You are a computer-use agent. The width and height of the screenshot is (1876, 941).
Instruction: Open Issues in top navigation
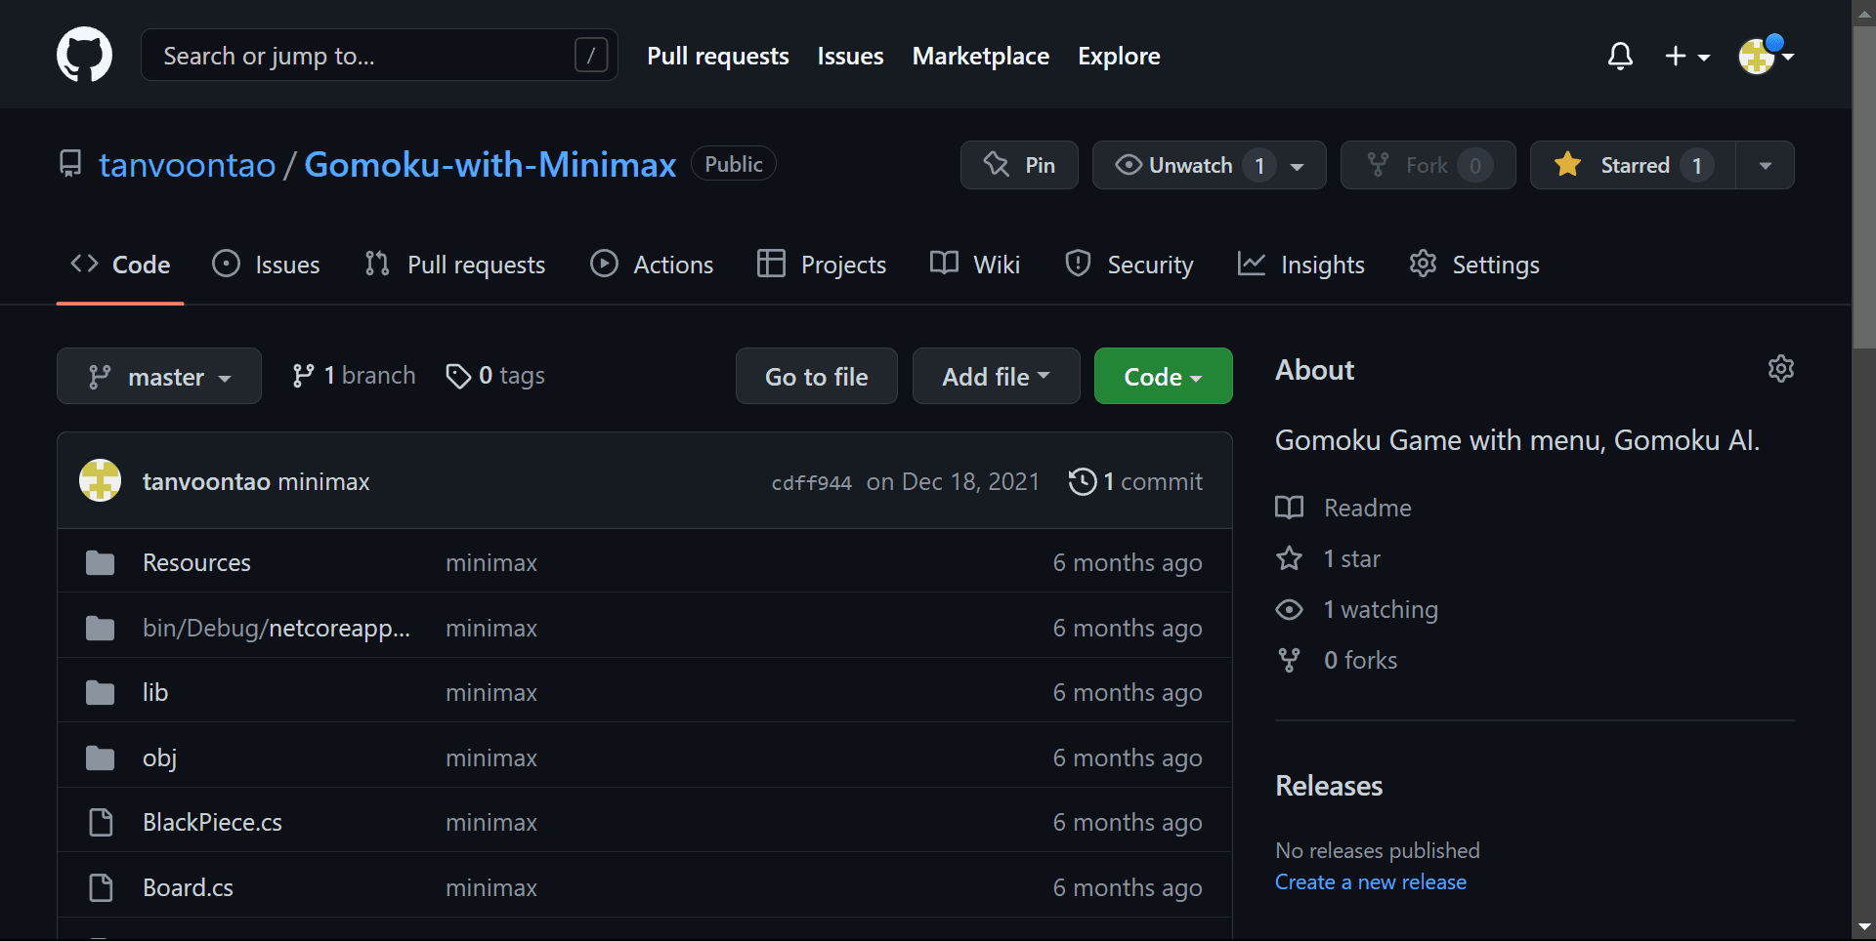pyautogui.click(x=850, y=56)
